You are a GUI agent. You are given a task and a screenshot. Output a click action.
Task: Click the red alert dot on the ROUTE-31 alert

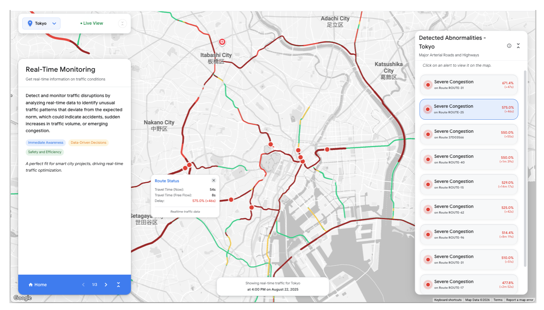point(428,85)
